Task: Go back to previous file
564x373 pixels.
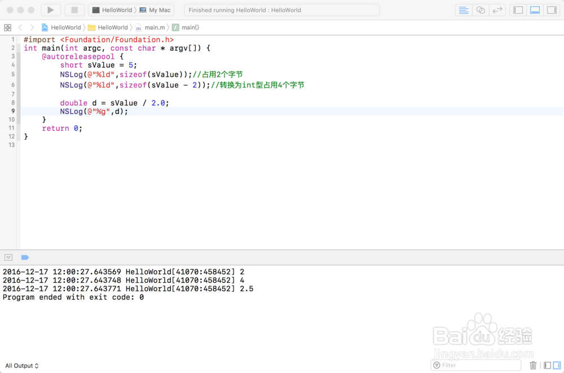Action: tap(20, 27)
